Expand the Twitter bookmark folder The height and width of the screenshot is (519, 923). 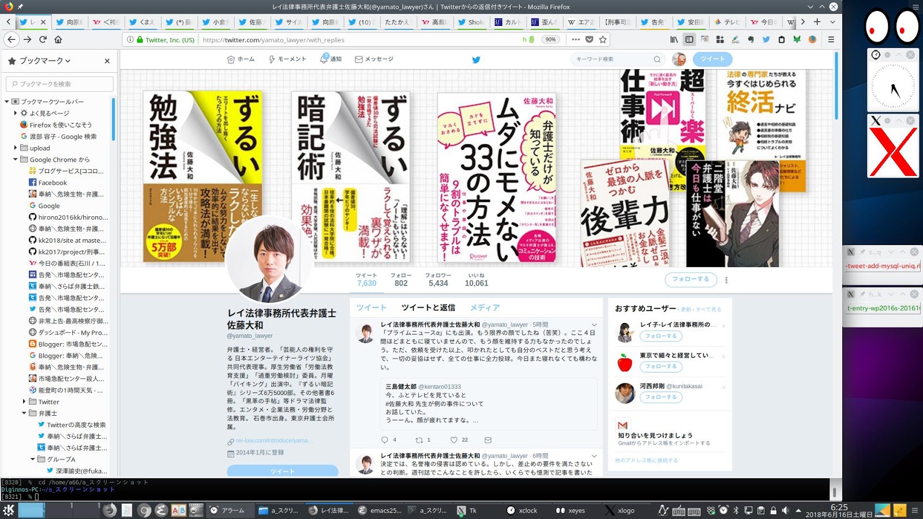click(x=24, y=401)
